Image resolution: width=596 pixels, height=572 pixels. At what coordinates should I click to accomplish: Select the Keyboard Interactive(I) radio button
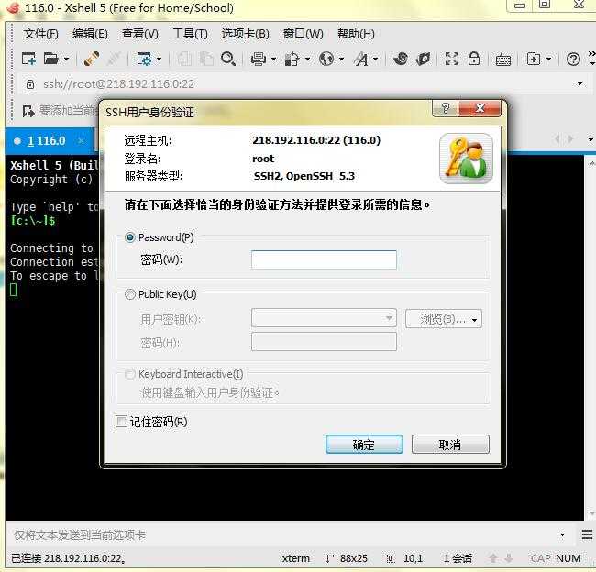pyautogui.click(x=130, y=374)
